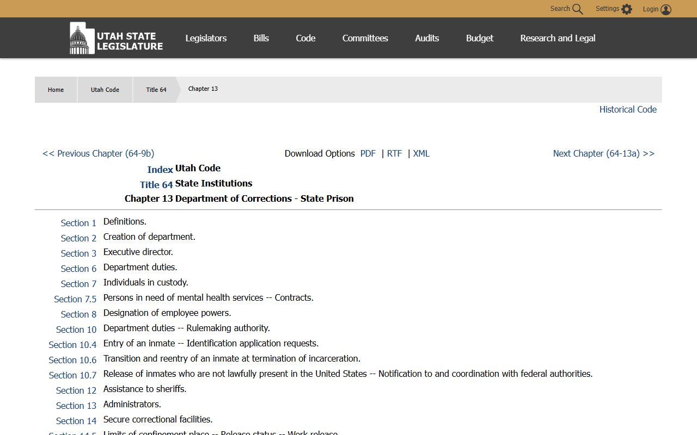Image resolution: width=697 pixels, height=435 pixels.
Task: Download the chapter as RTF
Action: [394, 153]
